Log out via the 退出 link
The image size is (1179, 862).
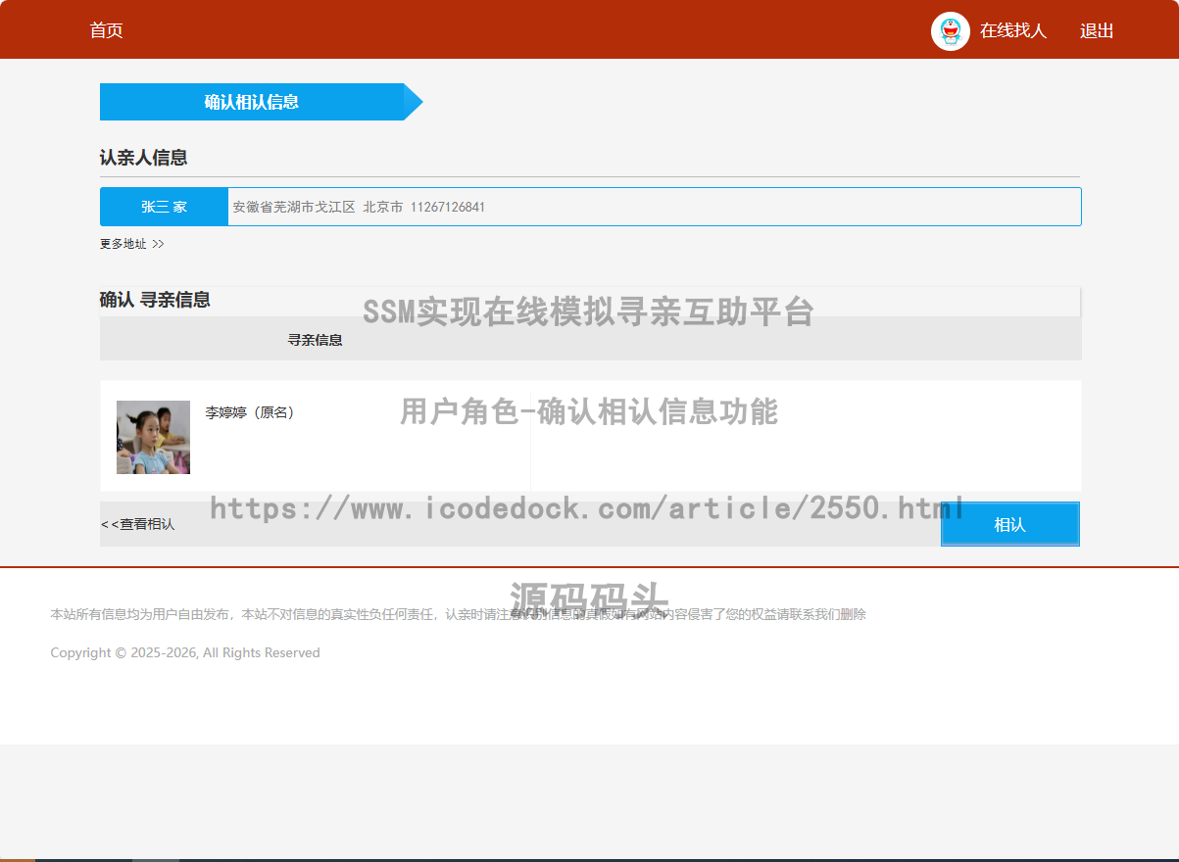(x=1097, y=30)
